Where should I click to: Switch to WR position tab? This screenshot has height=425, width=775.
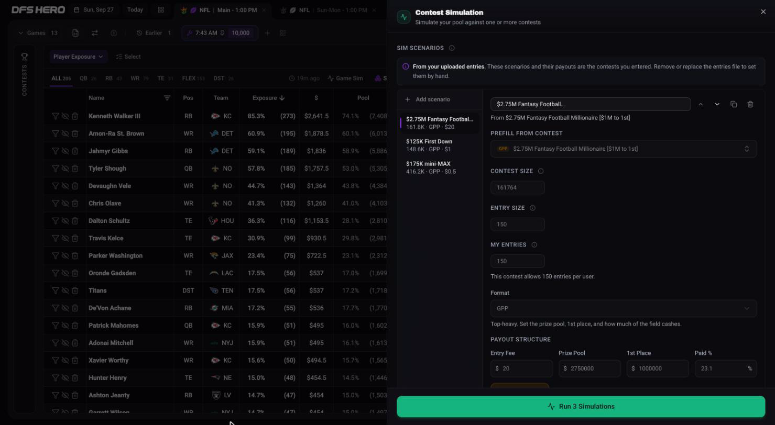[139, 79]
